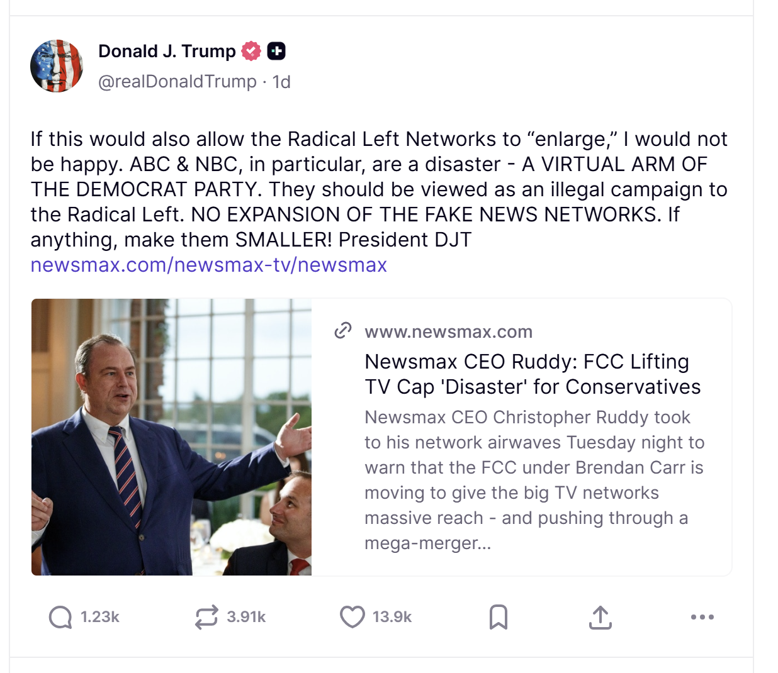Open the 'FCC Lifting TV Cap' article headline

(x=532, y=374)
